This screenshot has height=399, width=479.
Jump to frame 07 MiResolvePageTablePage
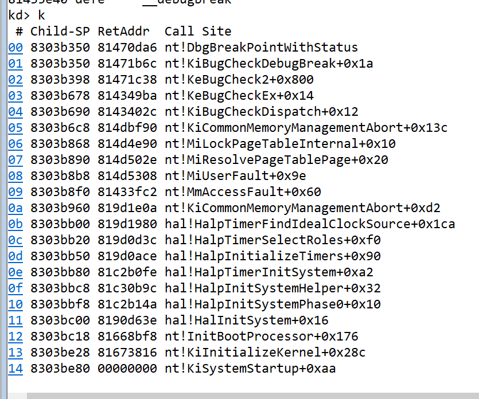[x=15, y=160]
